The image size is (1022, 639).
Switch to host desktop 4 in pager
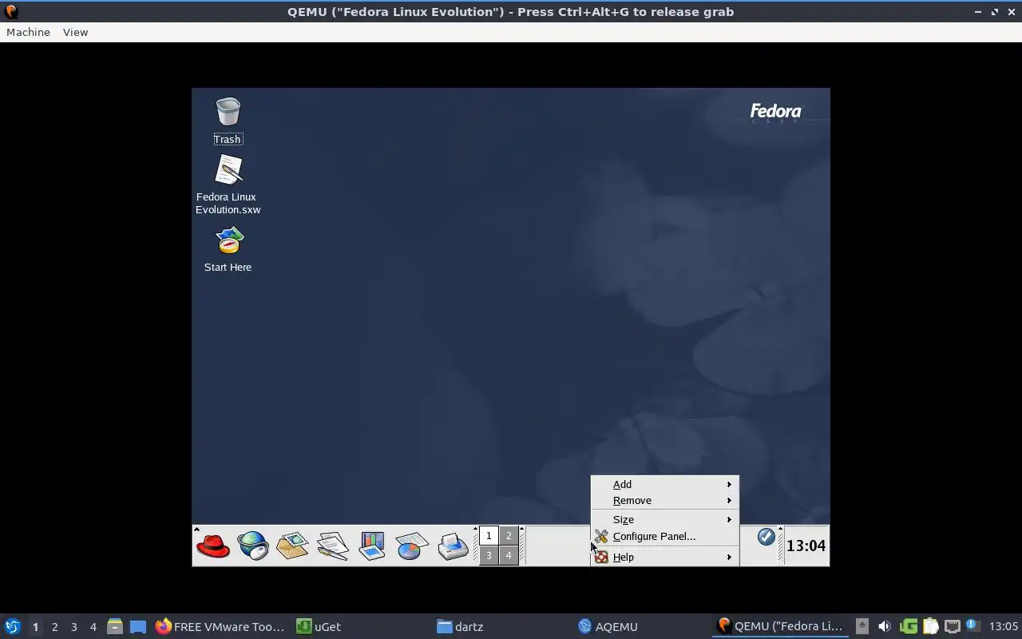(x=93, y=627)
